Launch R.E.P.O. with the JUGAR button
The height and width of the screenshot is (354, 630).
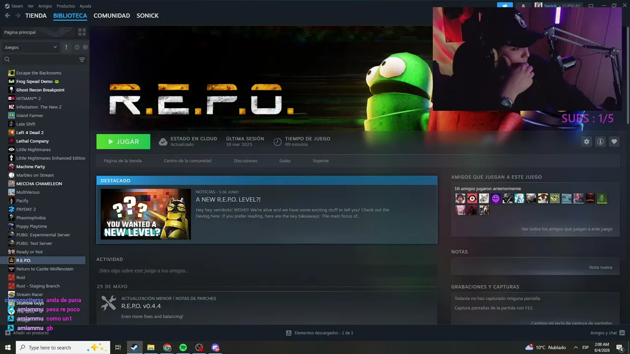(x=123, y=142)
